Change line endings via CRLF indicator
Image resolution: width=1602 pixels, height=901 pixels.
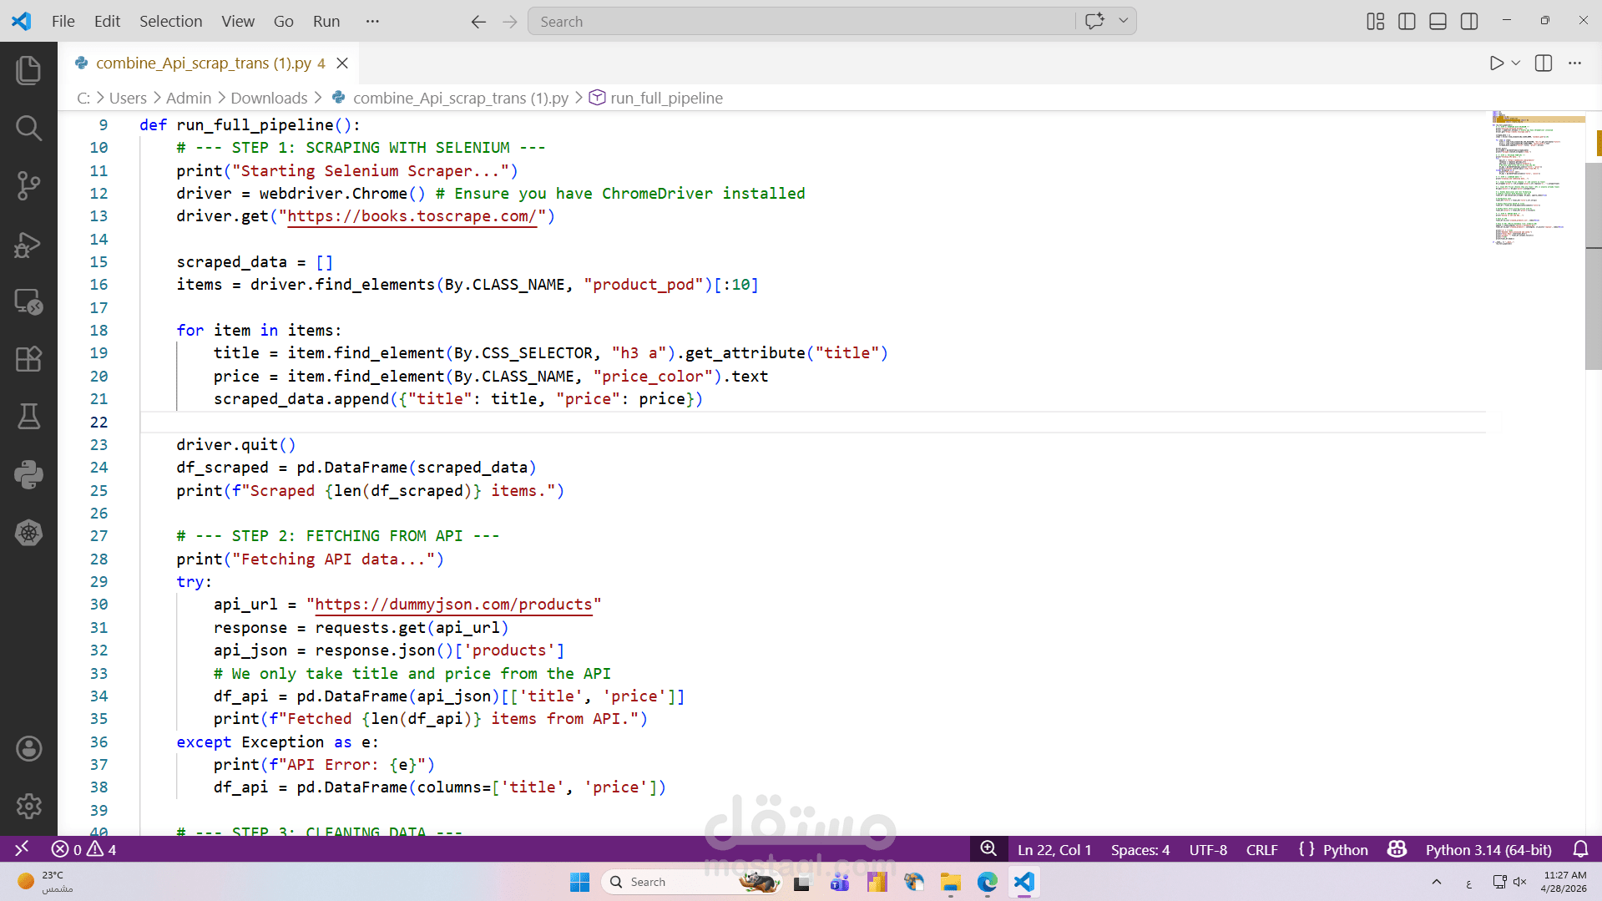[1261, 849]
